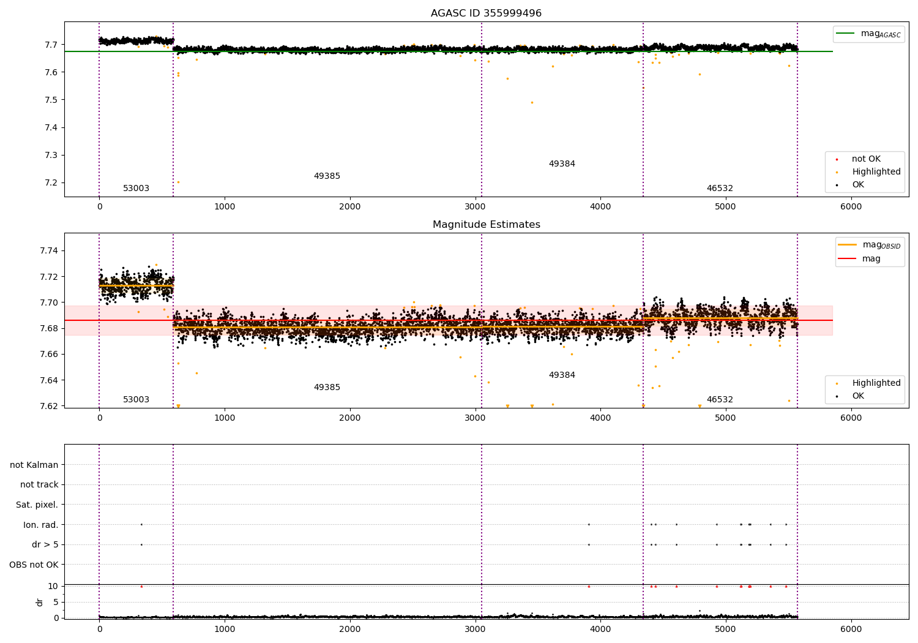
Task: Click the 7.74 y-axis tick label
Action: point(49,251)
